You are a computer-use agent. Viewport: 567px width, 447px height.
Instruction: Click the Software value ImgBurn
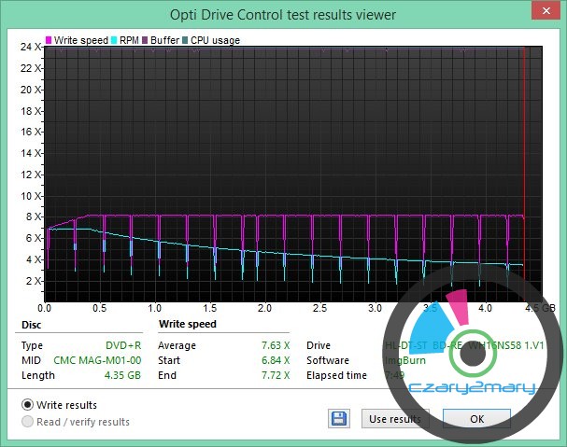tap(404, 360)
